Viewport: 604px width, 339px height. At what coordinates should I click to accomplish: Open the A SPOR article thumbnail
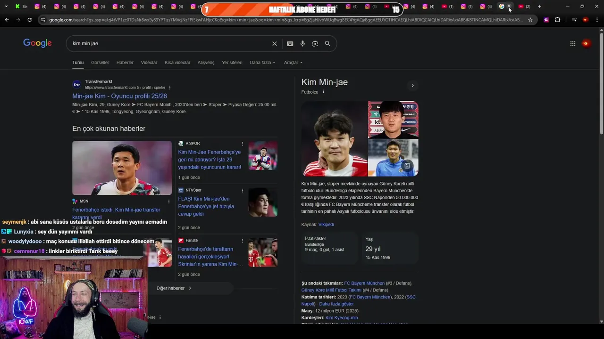[x=263, y=155]
